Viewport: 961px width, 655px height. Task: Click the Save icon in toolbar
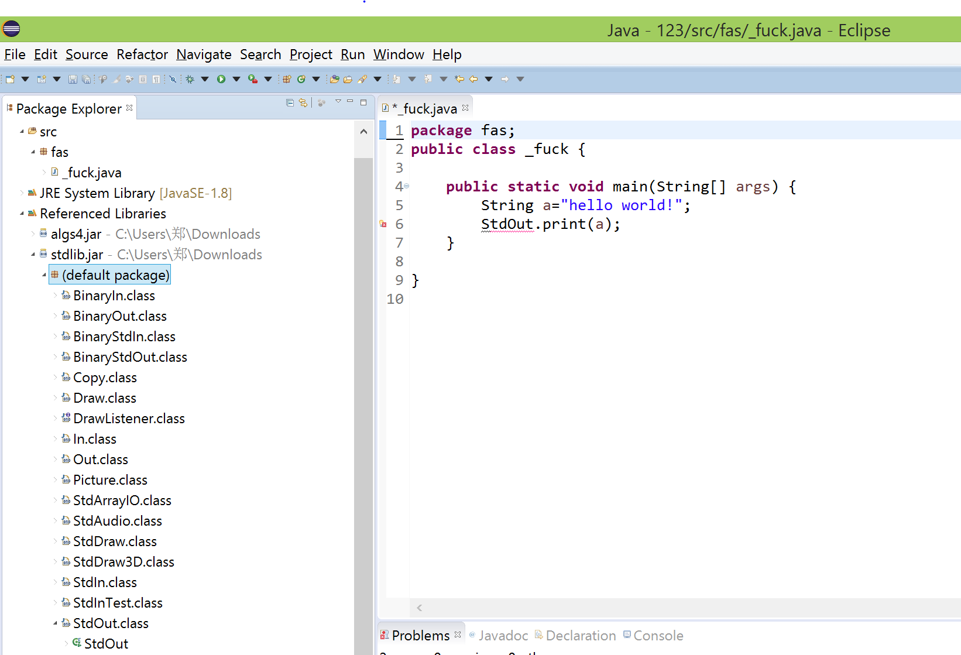(73, 79)
